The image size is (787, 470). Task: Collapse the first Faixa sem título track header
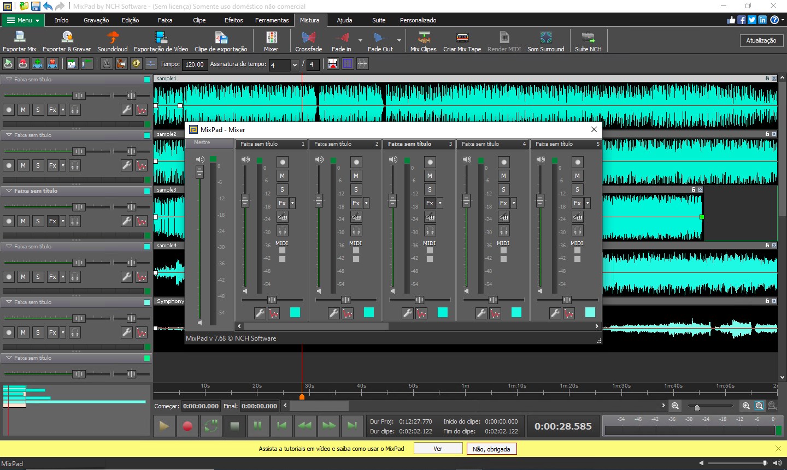click(8, 79)
